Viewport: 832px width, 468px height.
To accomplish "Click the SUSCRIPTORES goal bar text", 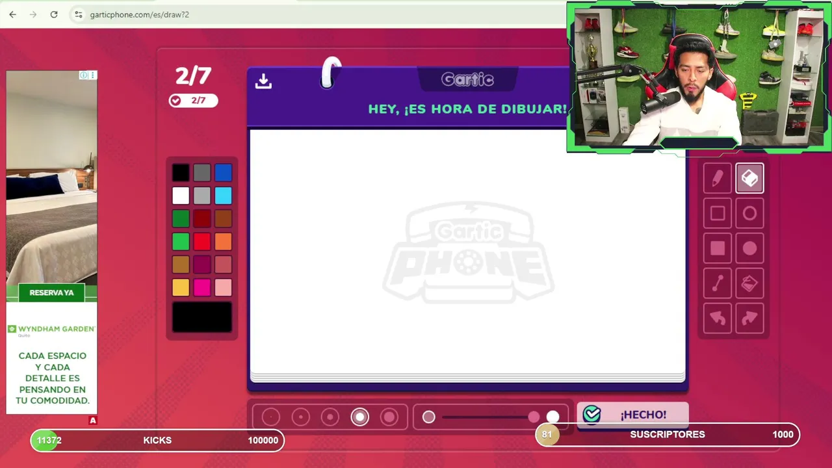I will pos(668,434).
